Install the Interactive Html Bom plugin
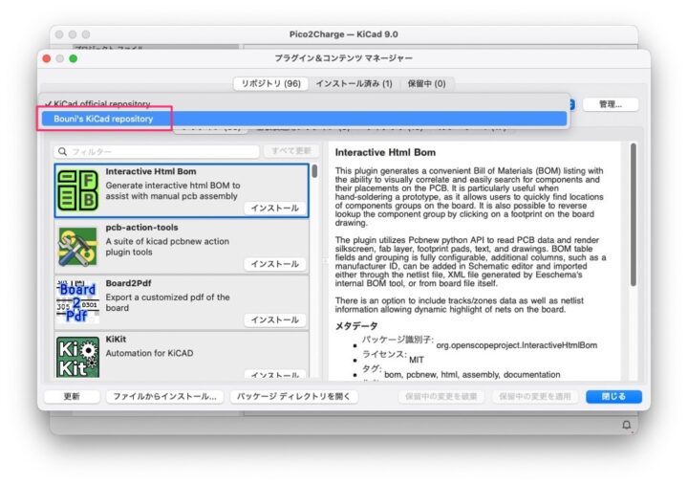The width and height of the screenshot is (688, 484). coord(274,208)
